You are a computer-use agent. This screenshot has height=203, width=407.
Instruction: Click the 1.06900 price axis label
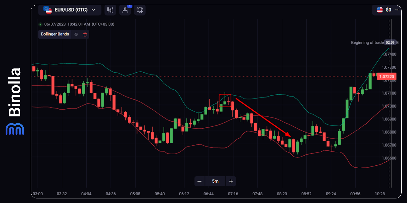tap(389, 119)
